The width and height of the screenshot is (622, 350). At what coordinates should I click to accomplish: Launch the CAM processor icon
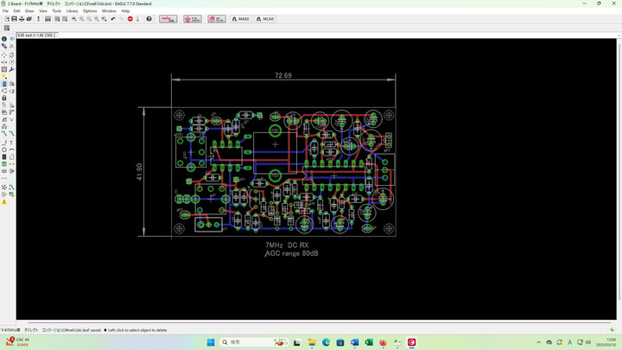[29, 19]
